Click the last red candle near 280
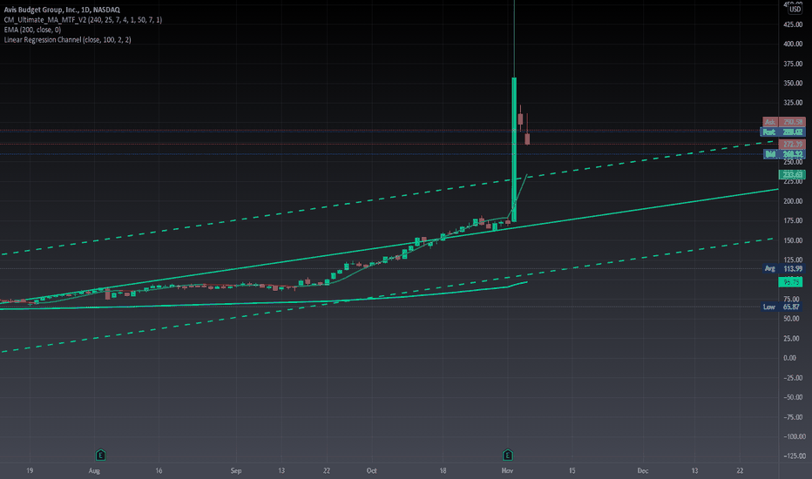 point(527,138)
